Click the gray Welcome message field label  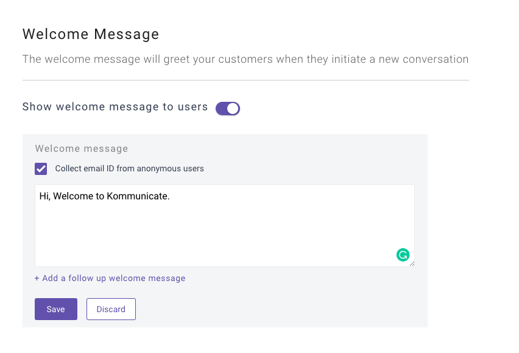pyautogui.click(x=82, y=148)
